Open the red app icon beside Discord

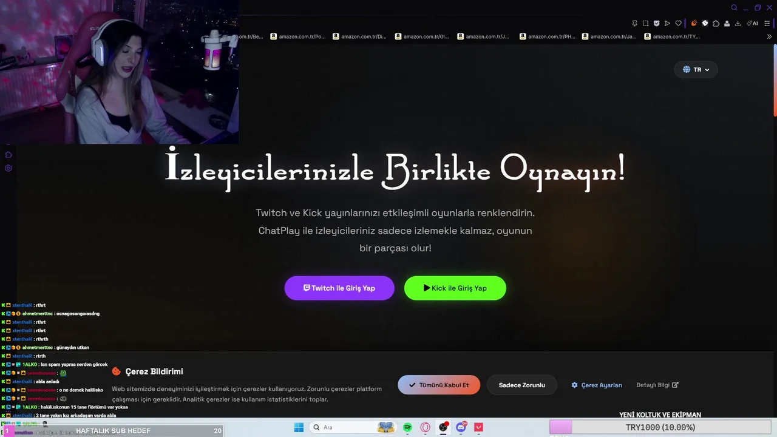[478, 427]
